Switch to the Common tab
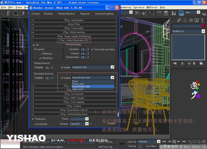 [36, 14]
